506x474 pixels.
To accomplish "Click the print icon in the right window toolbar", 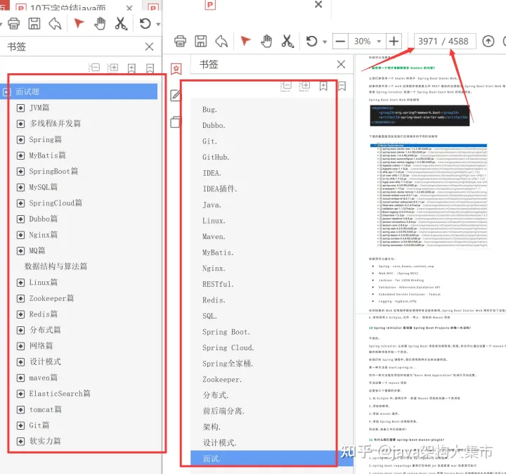I will click(x=180, y=41).
